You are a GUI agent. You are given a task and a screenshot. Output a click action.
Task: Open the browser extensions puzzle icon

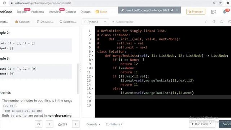pos(228,3)
